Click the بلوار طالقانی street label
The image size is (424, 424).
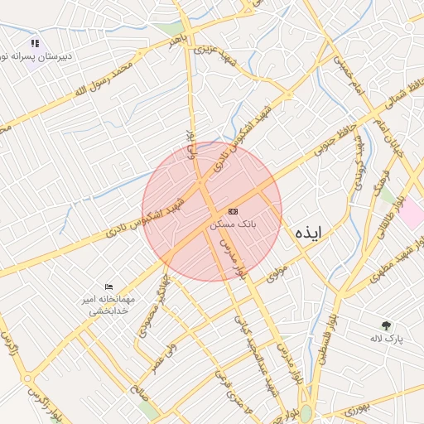pos(390,217)
